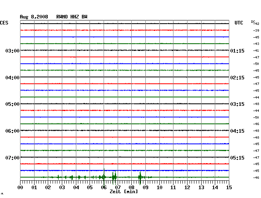The image size is (261, 198).
Task: Click the "CES" time zone label
Action: tap(4, 23)
